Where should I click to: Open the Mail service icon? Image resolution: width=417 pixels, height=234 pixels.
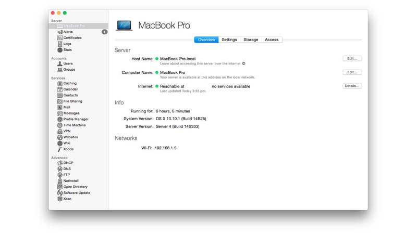click(x=60, y=107)
